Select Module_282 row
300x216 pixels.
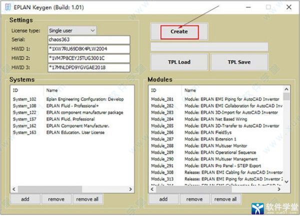(216, 106)
